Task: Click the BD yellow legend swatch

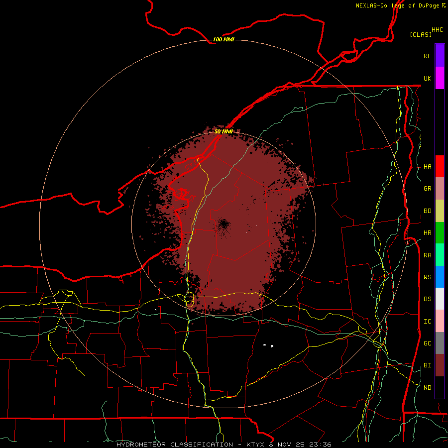Action: point(440,211)
